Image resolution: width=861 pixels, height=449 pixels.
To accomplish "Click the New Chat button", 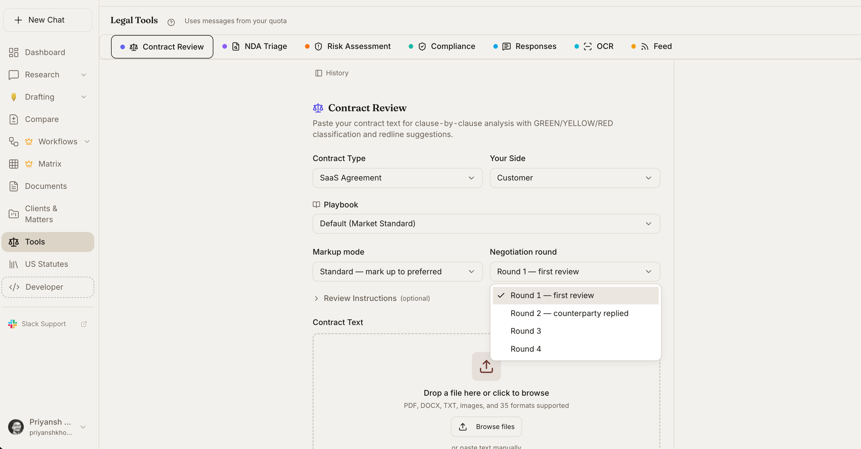I will coord(48,20).
